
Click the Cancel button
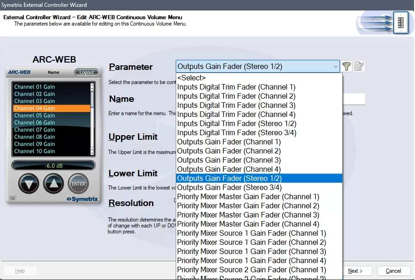(x=393, y=271)
